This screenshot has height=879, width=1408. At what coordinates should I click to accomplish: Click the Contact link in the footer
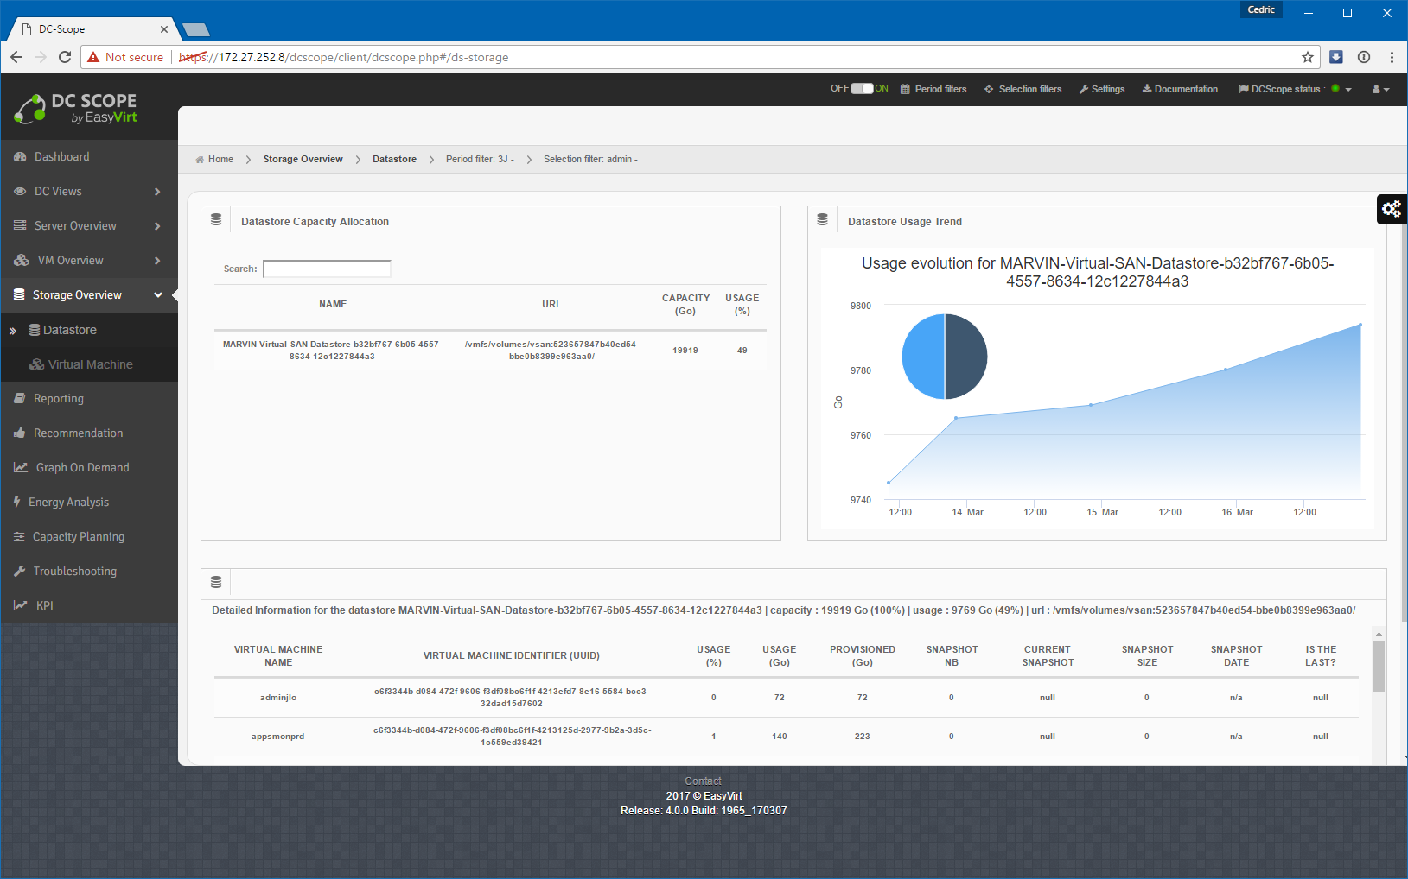click(703, 781)
